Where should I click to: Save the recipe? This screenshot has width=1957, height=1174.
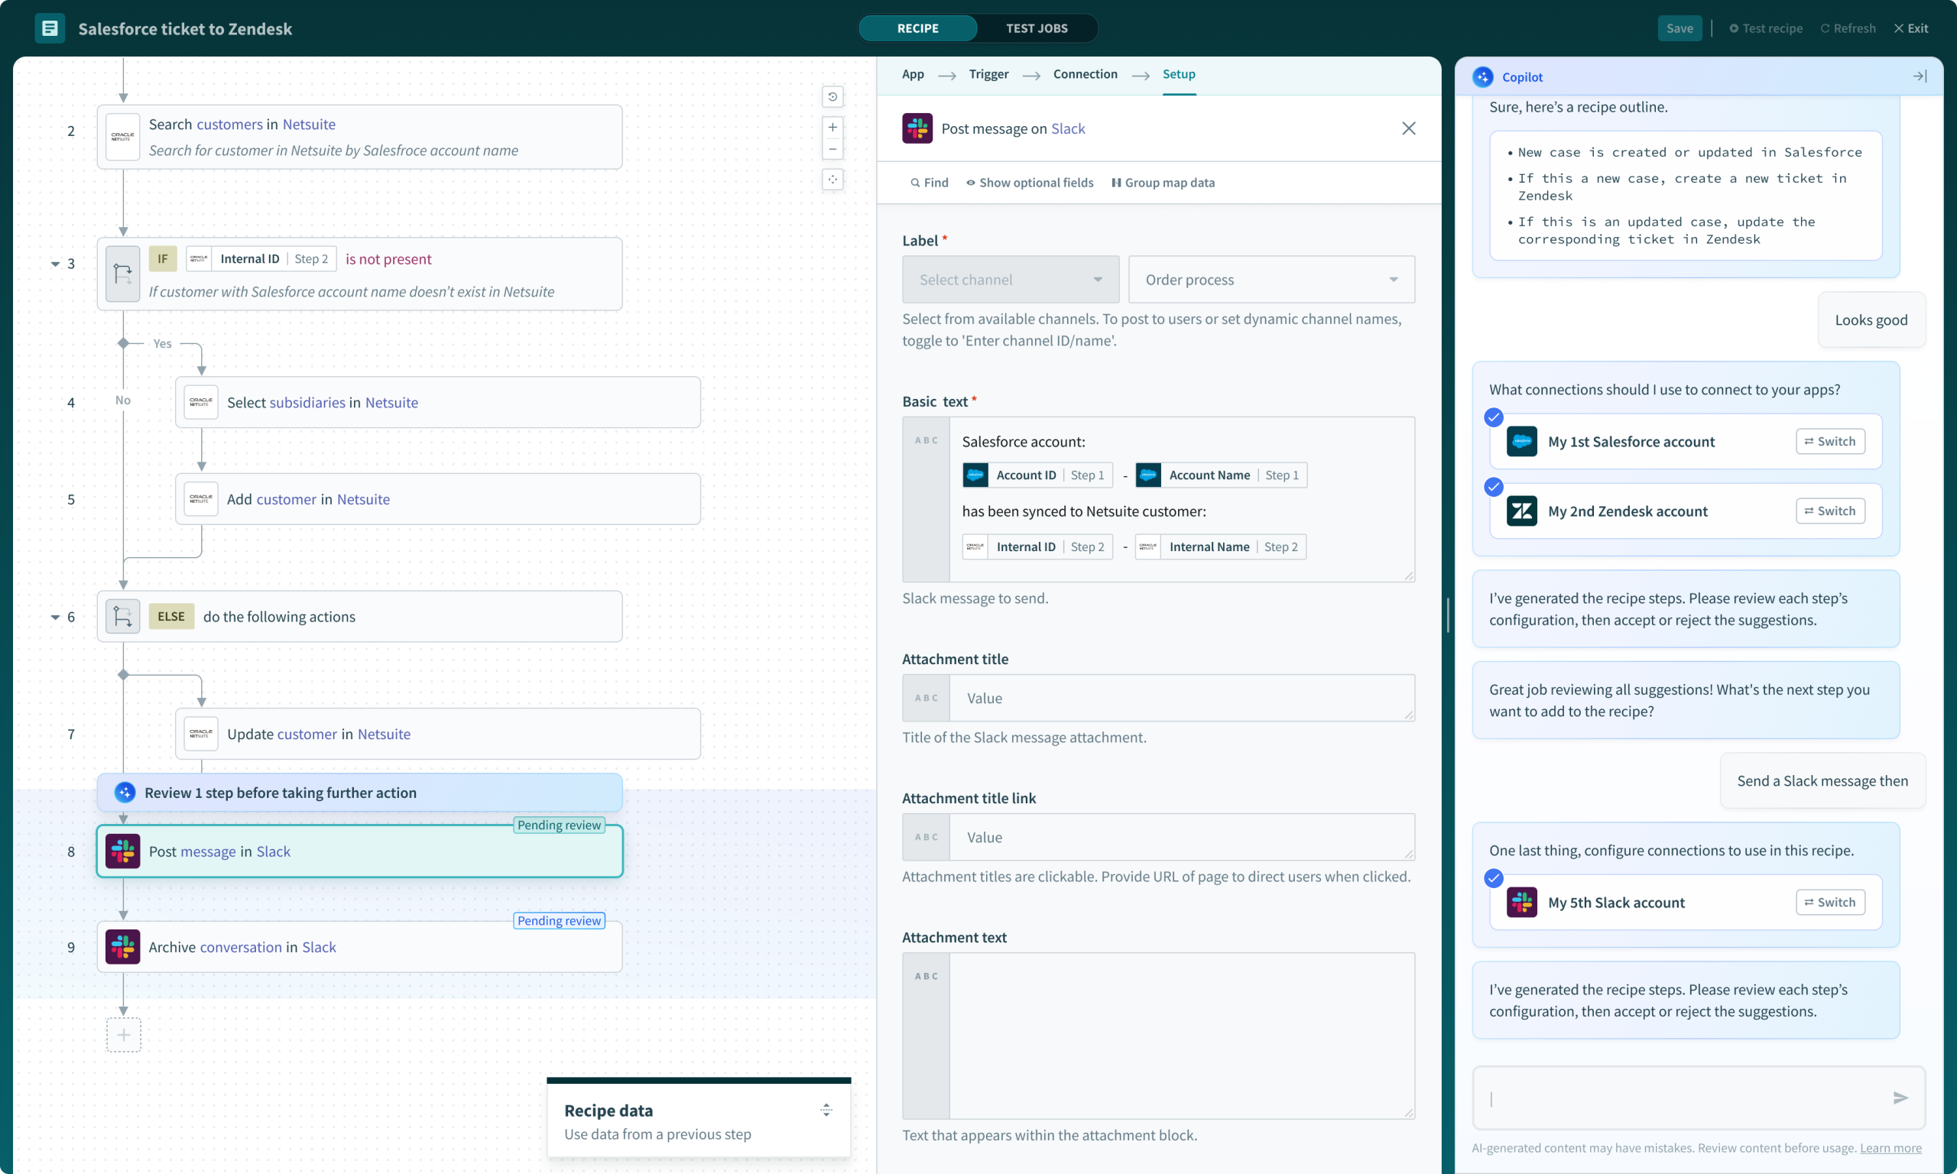pyautogui.click(x=1680, y=28)
